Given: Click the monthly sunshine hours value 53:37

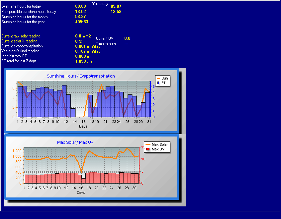Looking at the screenshot, I should point(80,17).
